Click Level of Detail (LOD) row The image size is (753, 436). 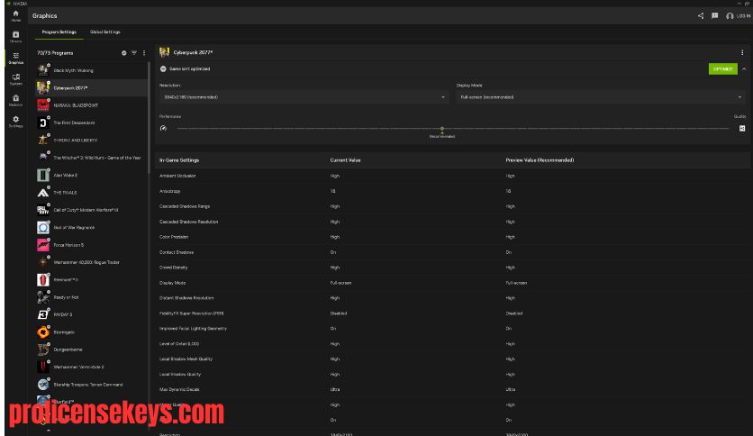452,344
